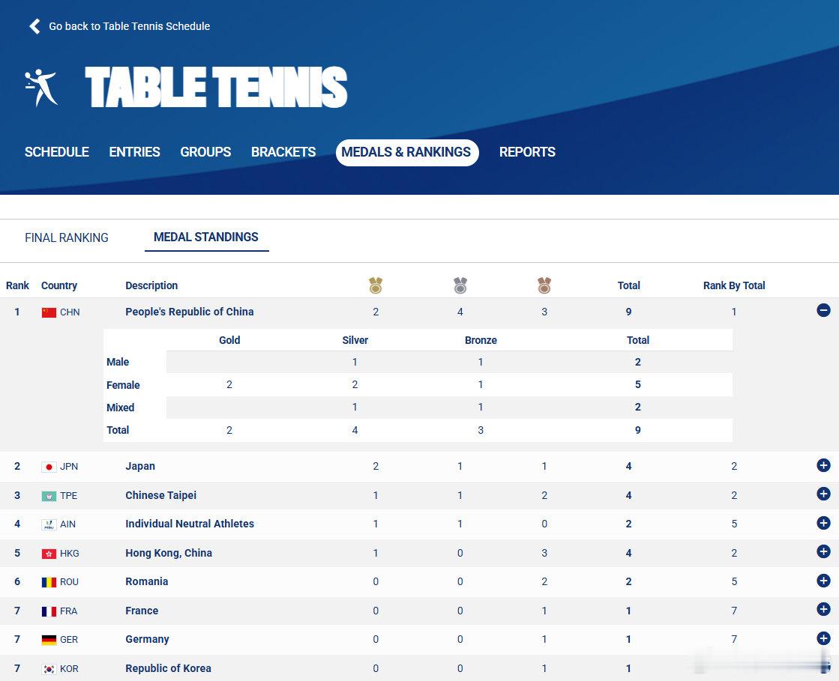Click the AIN country code
Viewport: 839px width, 681px height.
click(x=68, y=524)
